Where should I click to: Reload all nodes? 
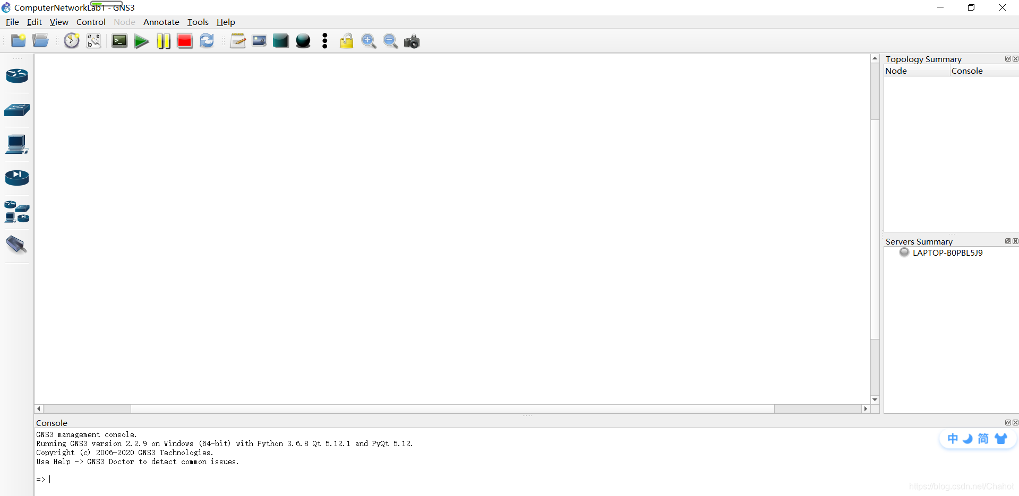(x=207, y=41)
